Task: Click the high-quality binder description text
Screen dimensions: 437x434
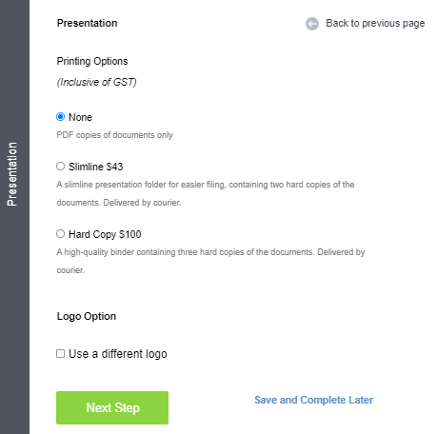Action: click(x=210, y=261)
